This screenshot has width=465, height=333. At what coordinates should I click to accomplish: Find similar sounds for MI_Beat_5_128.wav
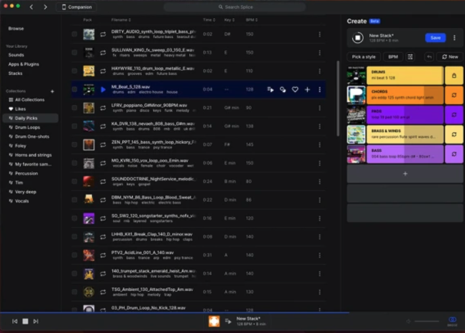[x=282, y=89]
